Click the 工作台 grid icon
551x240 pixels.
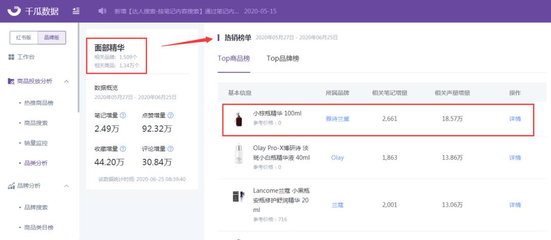[x=11, y=57]
